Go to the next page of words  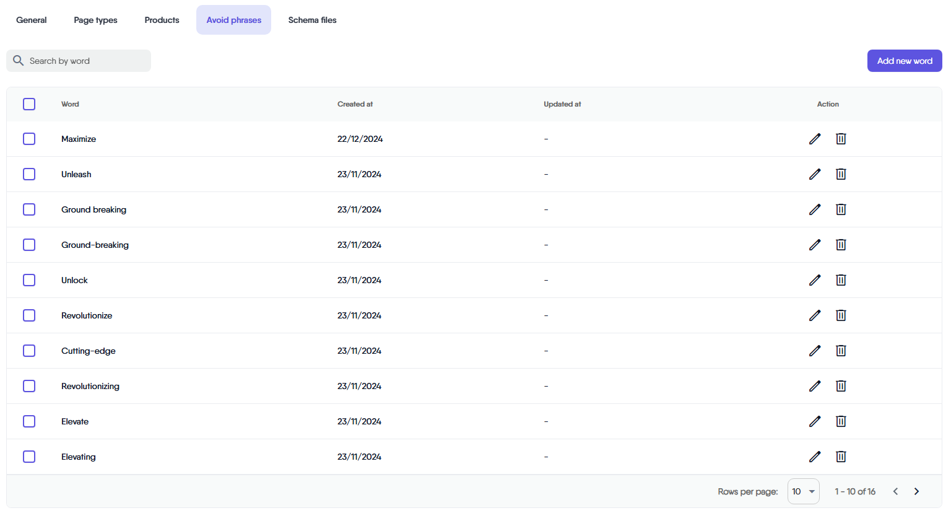916,491
